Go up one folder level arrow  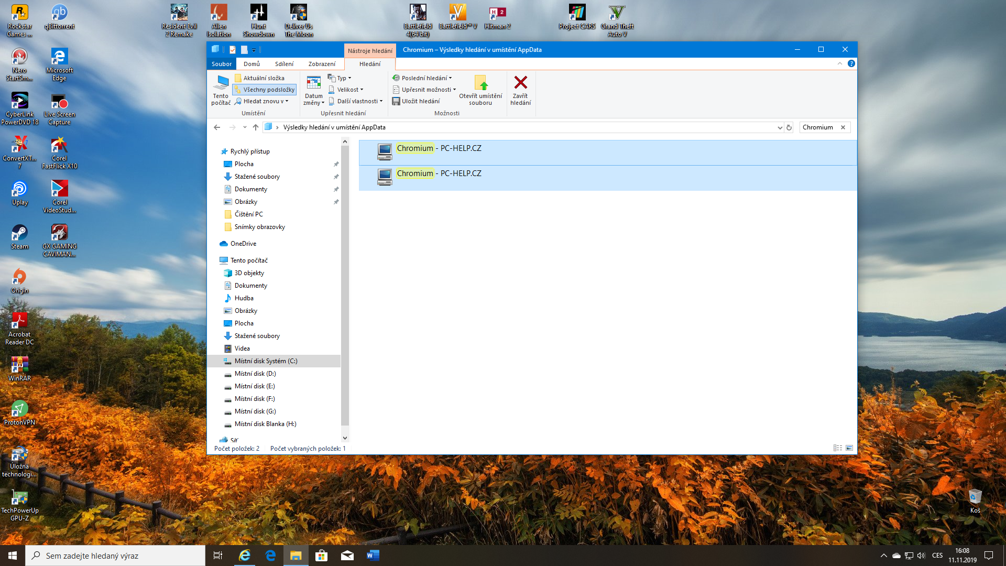(256, 127)
